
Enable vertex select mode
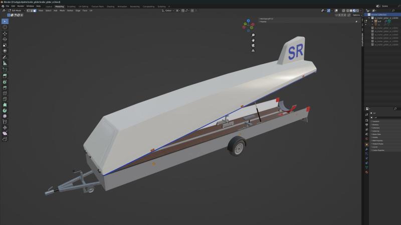tap(28, 10)
